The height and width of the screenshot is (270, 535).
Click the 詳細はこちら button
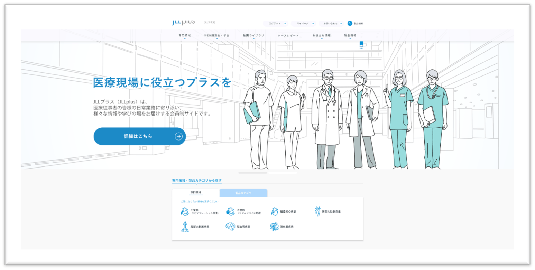139,136
